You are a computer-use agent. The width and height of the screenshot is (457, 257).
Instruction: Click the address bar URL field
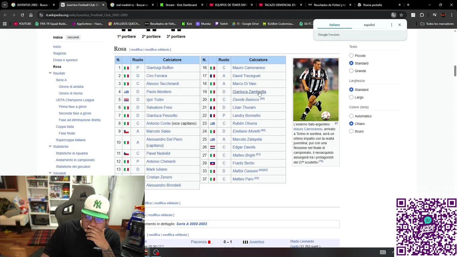point(214,15)
